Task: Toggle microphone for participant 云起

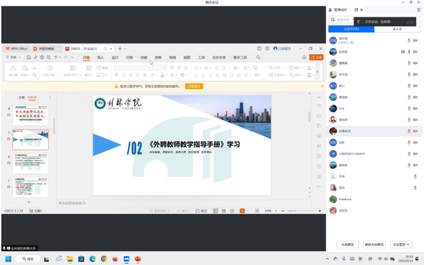Action: pyautogui.click(x=409, y=142)
